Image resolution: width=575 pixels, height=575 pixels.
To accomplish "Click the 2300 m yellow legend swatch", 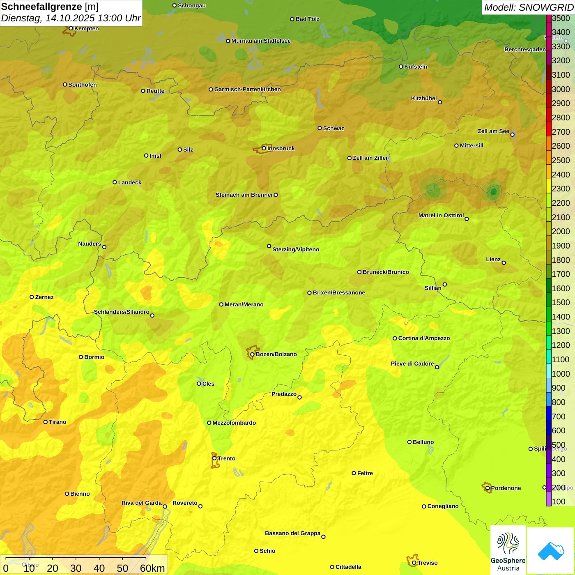I will tap(548, 186).
